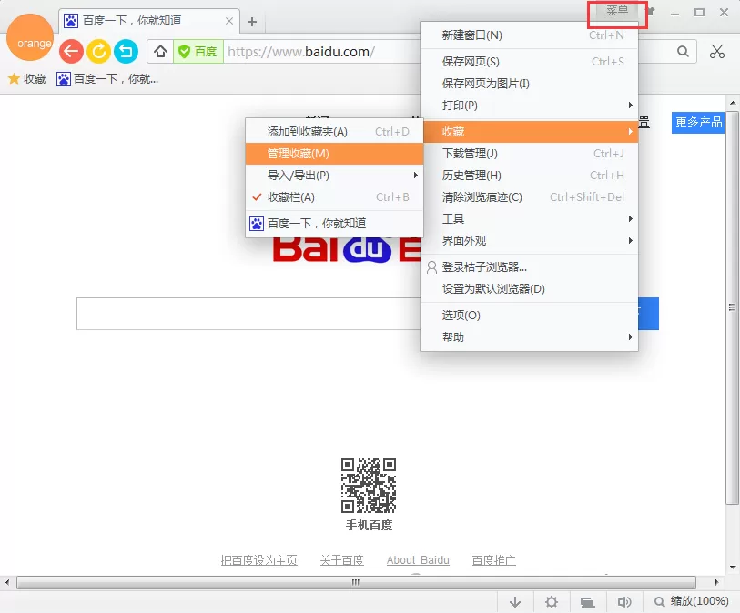This screenshot has height=613, width=740.
Task: Click the skin shirt icon near menu
Action: 652,11
